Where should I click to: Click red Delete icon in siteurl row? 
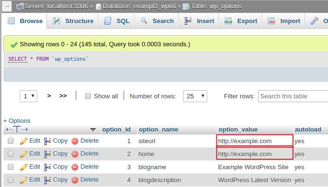(75, 141)
